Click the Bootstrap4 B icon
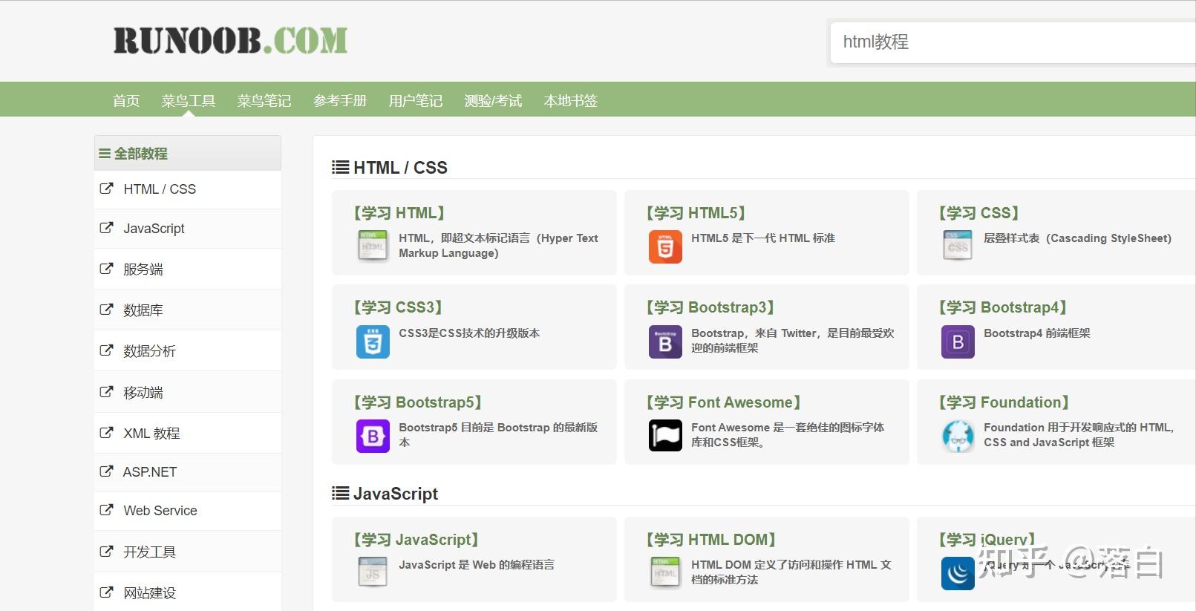1196x611 pixels. 958,342
